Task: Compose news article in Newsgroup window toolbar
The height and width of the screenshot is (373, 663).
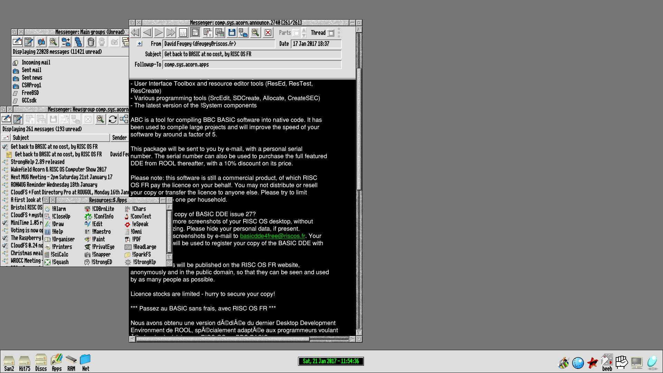Action: click(18, 119)
